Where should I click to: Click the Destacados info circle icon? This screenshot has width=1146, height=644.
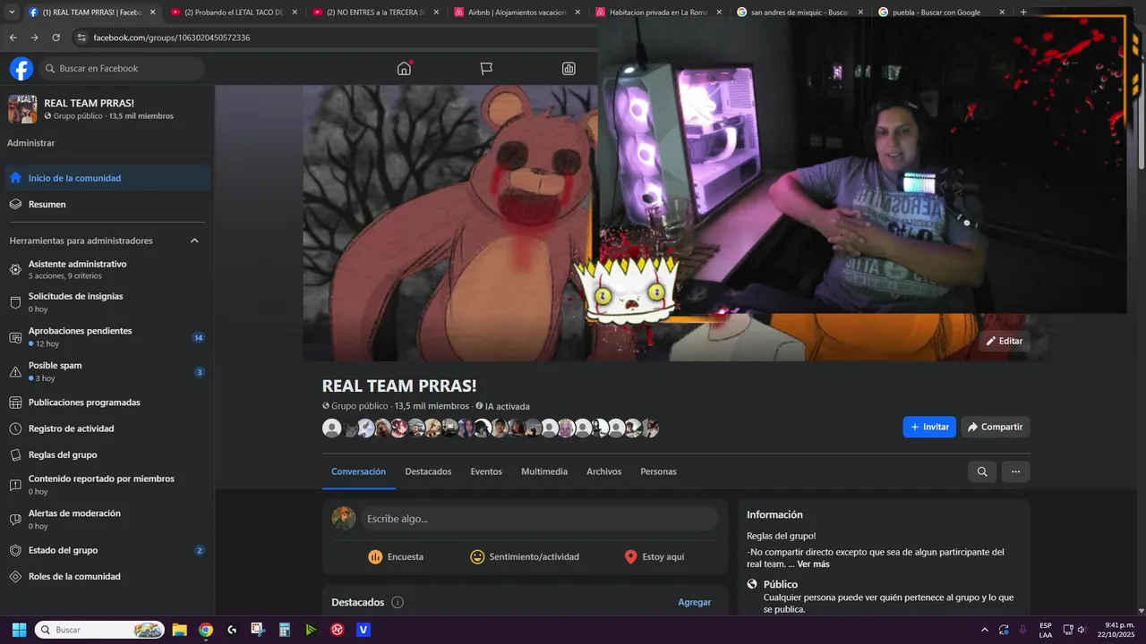(398, 602)
